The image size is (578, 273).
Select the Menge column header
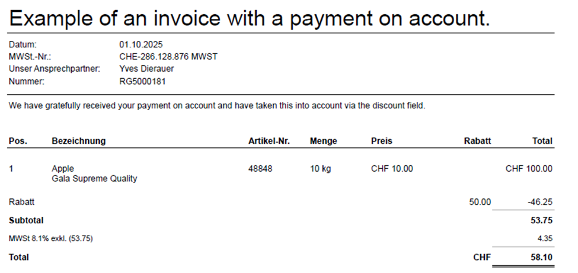coord(323,141)
